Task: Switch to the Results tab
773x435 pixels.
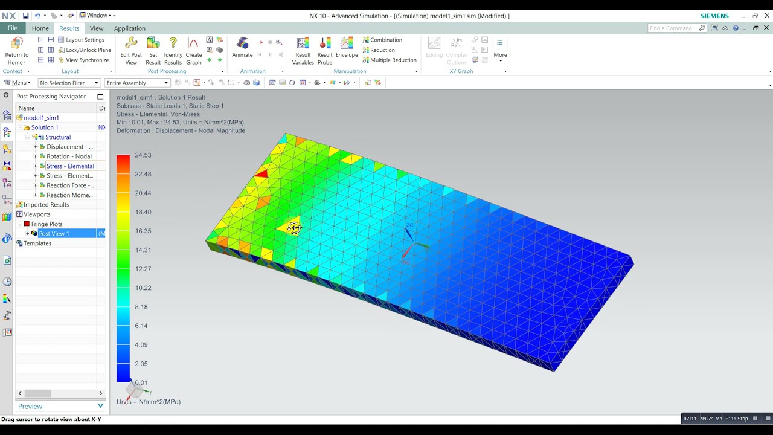Action: [x=69, y=28]
